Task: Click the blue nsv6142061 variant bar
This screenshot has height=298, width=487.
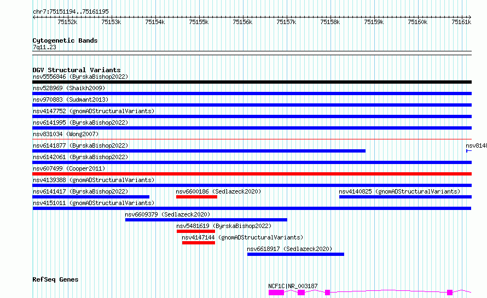Action: (x=252, y=162)
